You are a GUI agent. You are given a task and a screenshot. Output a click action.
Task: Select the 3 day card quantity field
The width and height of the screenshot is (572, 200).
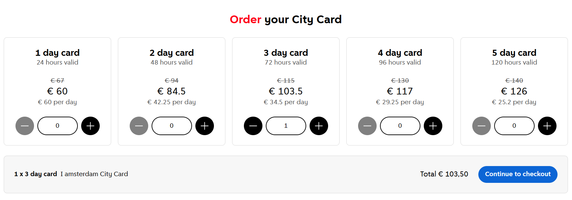(x=286, y=126)
